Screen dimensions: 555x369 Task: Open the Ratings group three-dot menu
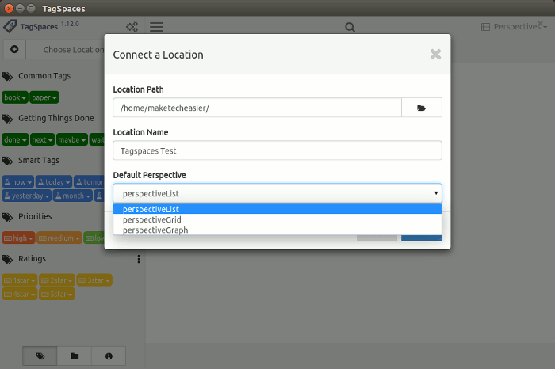click(x=139, y=259)
